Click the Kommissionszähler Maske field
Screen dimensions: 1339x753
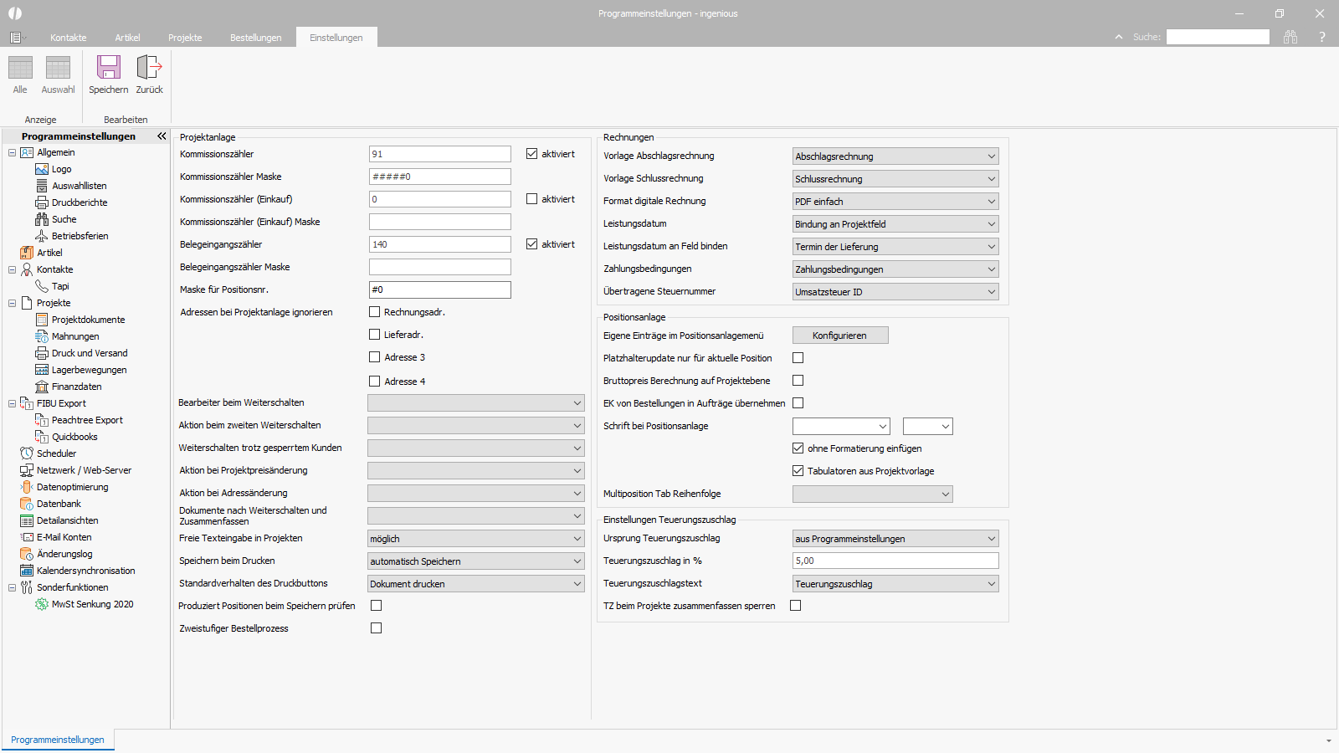point(440,177)
